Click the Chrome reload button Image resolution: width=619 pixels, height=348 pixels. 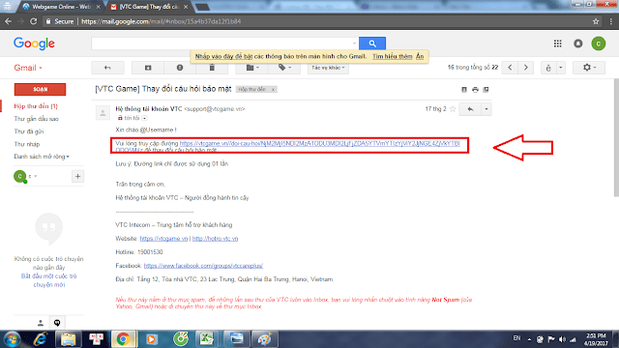point(34,21)
